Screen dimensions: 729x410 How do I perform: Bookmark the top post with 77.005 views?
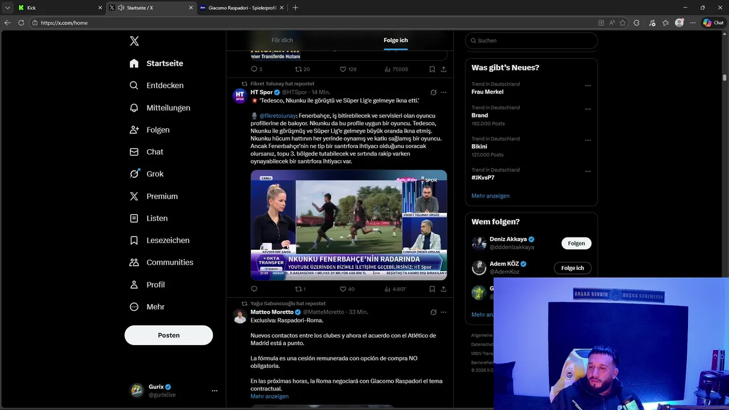pyautogui.click(x=432, y=69)
